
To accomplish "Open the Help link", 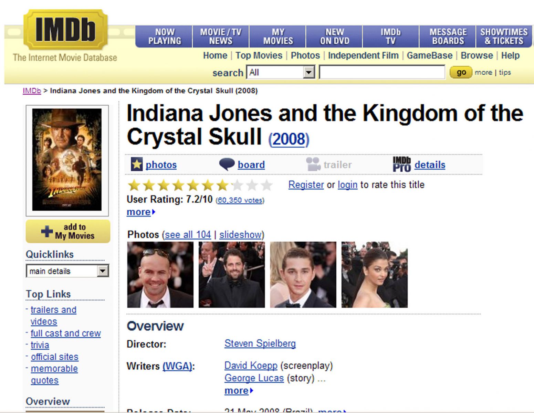I will tap(510, 55).
